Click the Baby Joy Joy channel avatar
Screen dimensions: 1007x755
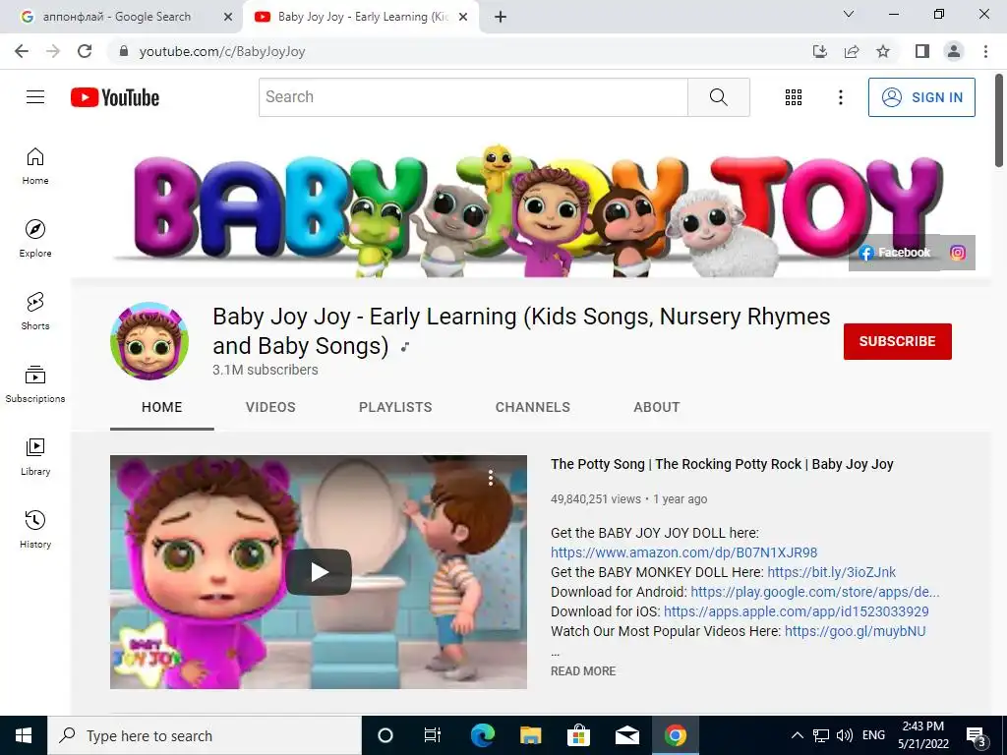click(x=149, y=341)
